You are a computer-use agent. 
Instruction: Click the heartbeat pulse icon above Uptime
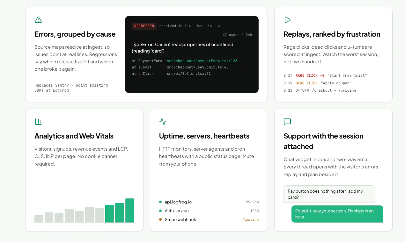(x=163, y=122)
